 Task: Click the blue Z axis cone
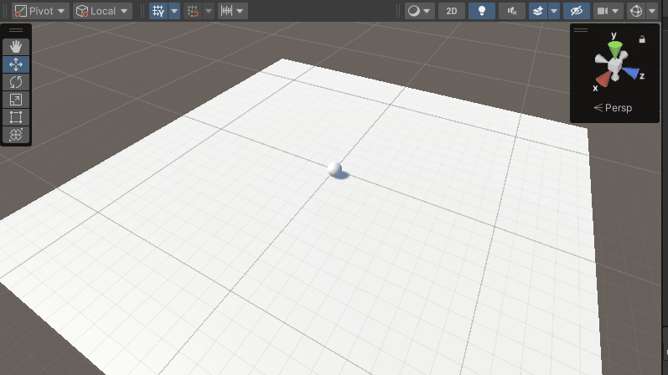point(631,72)
